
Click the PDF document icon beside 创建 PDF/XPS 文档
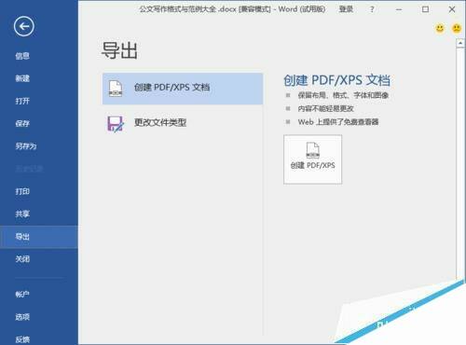[x=116, y=89]
